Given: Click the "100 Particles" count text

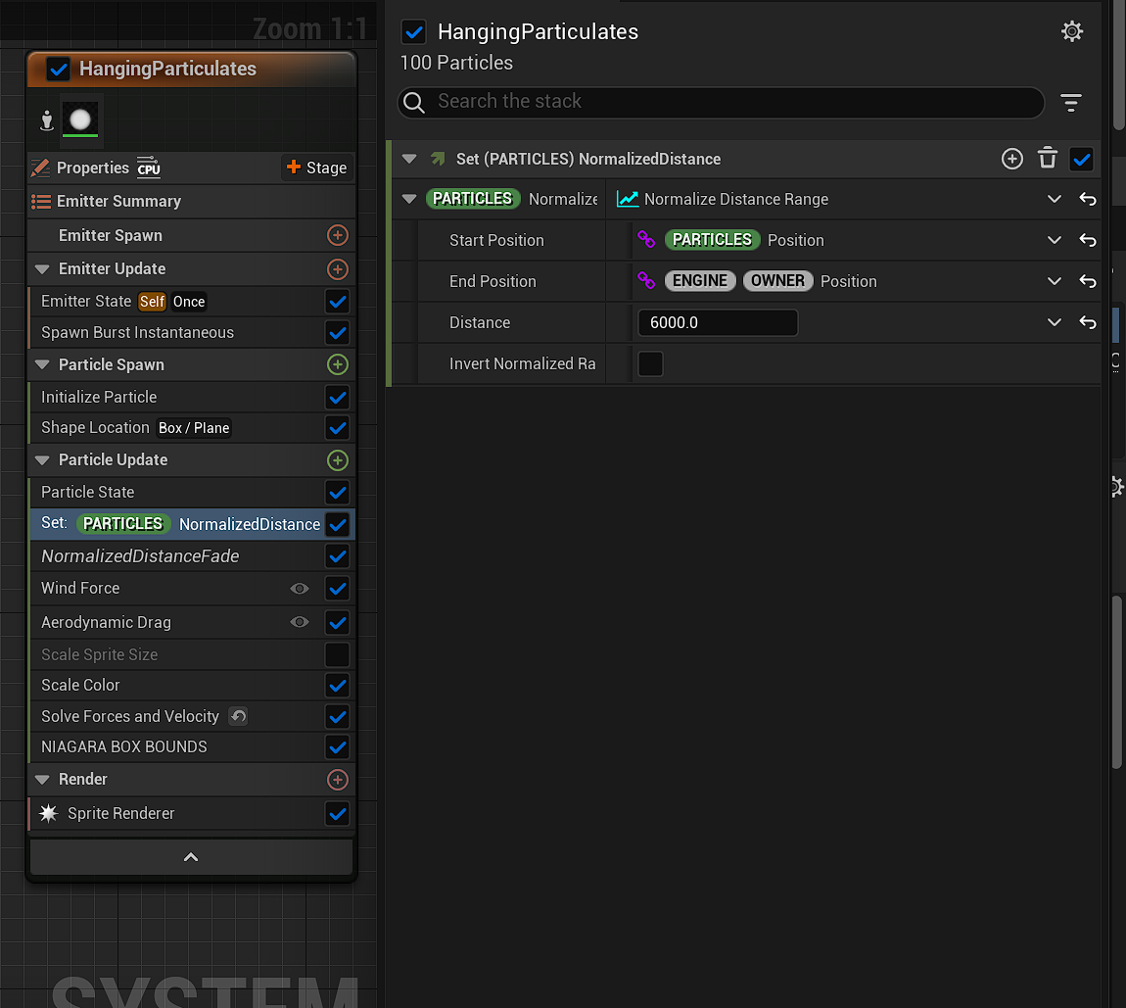Looking at the screenshot, I should (456, 64).
